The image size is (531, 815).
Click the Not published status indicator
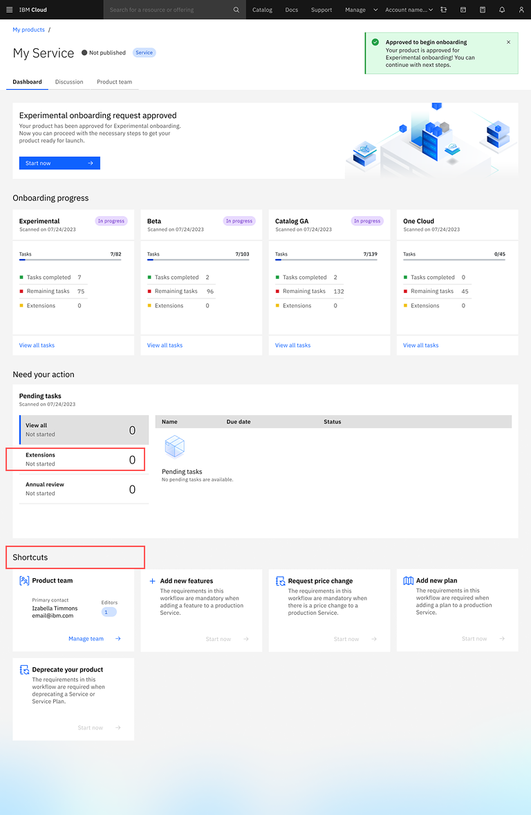pyautogui.click(x=104, y=52)
